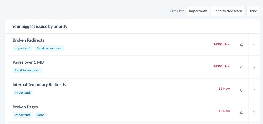Toggle alert bell for Internal Temporary Redirects
The image size is (263, 124).
(x=241, y=90)
